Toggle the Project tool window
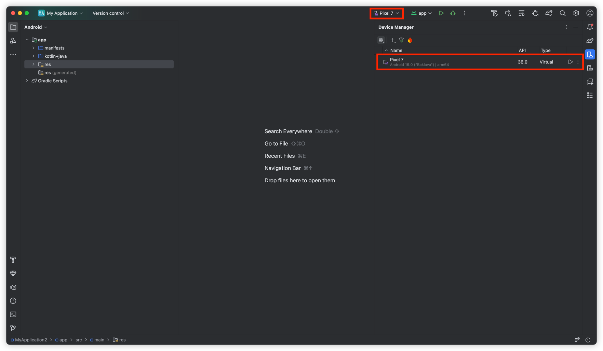Viewport: 603px width, 351px height. (x=13, y=27)
